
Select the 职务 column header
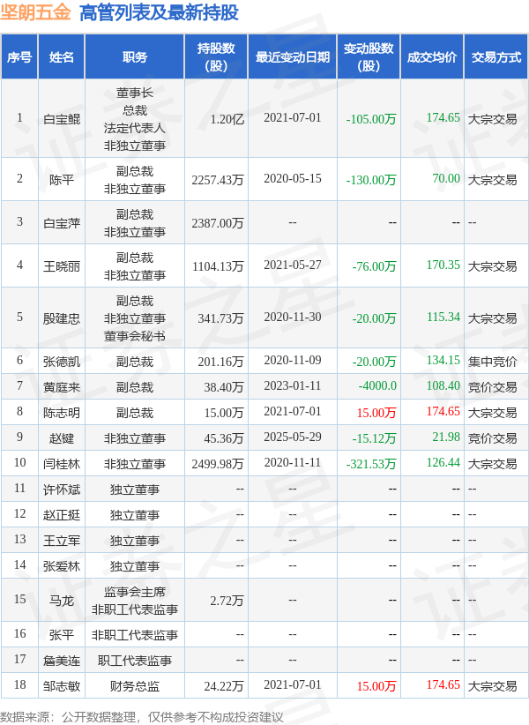135,56
